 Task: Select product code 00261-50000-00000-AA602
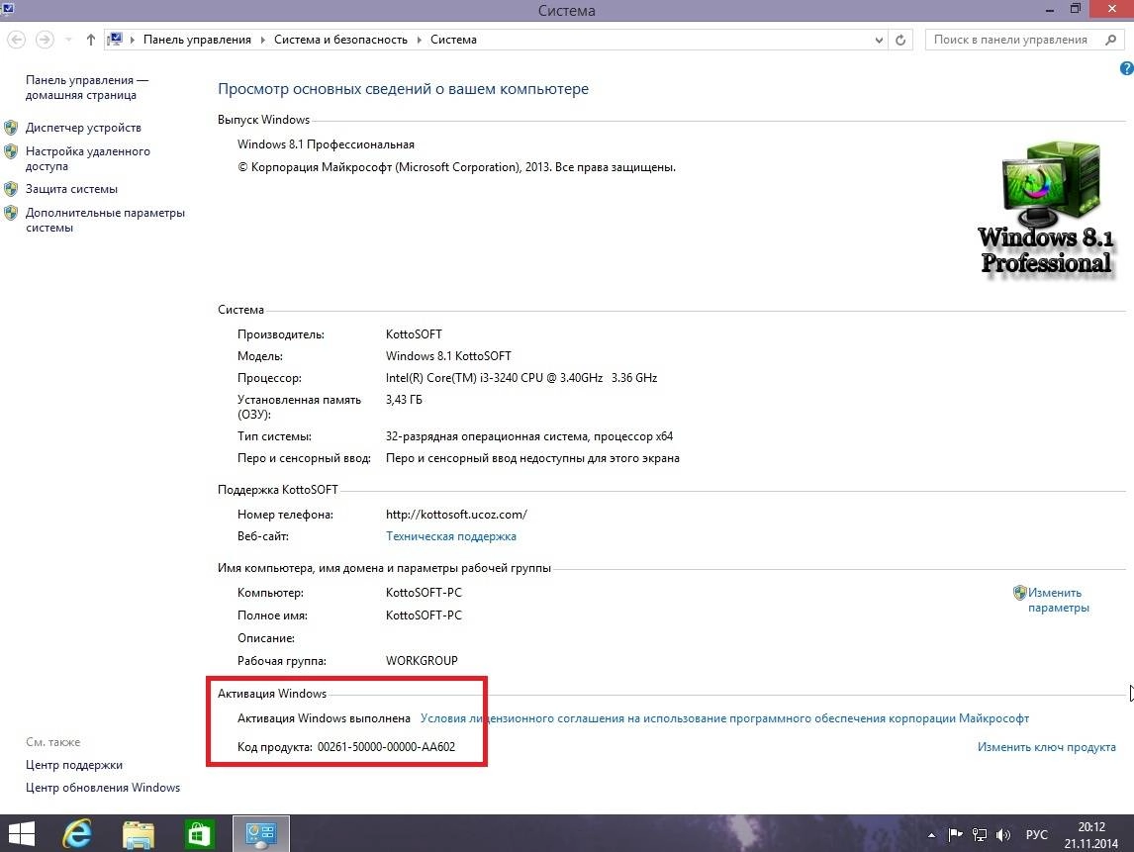pyautogui.click(x=386, y=747)
